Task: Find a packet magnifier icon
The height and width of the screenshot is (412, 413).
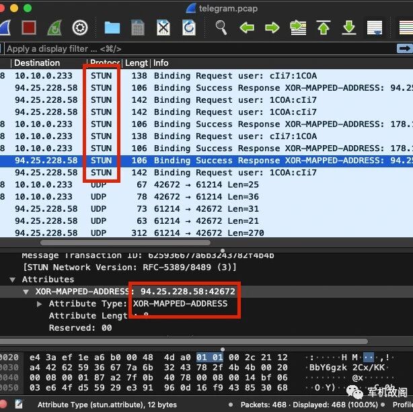Action: (x=221, y=28)
